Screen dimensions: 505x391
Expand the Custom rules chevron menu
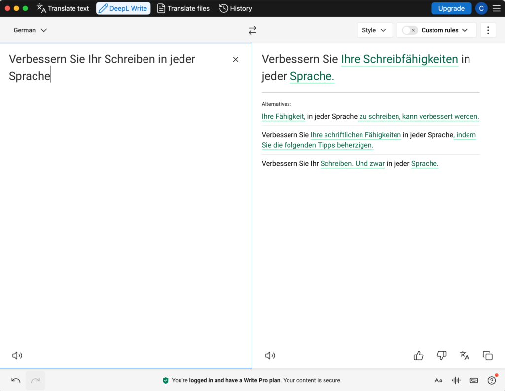point(465,30)
